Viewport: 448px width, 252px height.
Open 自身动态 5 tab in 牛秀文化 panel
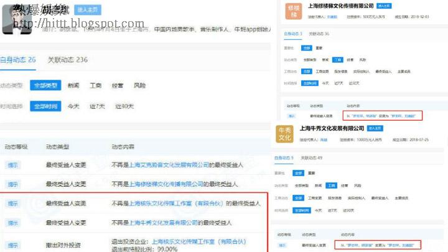click(x=284, y=157)
